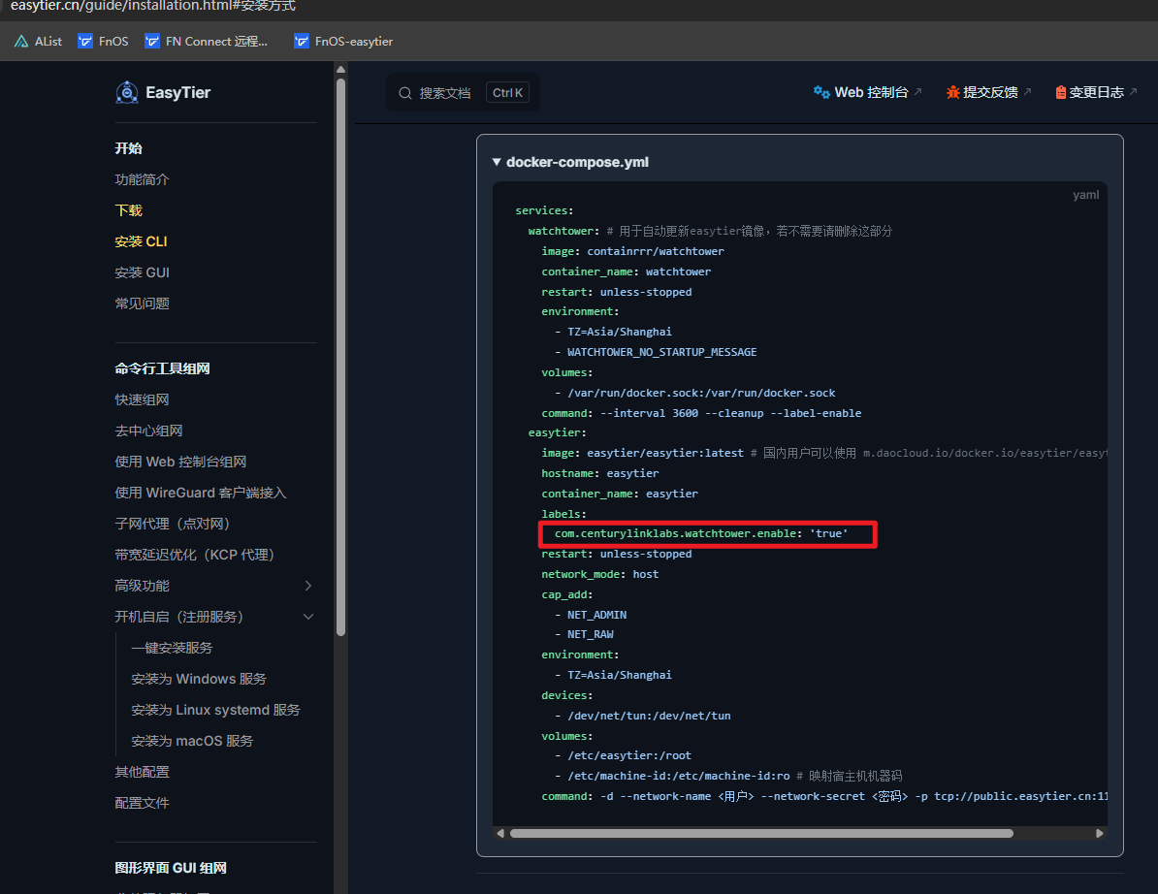Click the network_mode: host line
The image size is (1158, 894).
[599, 574]
